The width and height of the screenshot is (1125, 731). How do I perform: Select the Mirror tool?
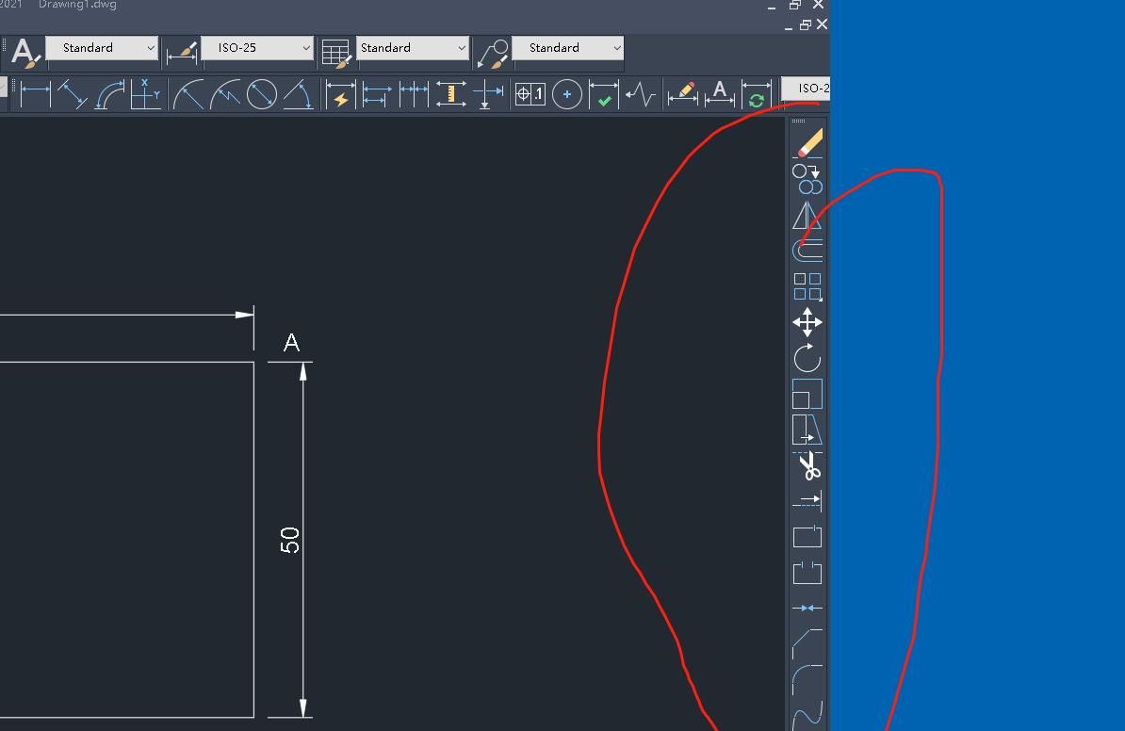click(x=807, y=215)
